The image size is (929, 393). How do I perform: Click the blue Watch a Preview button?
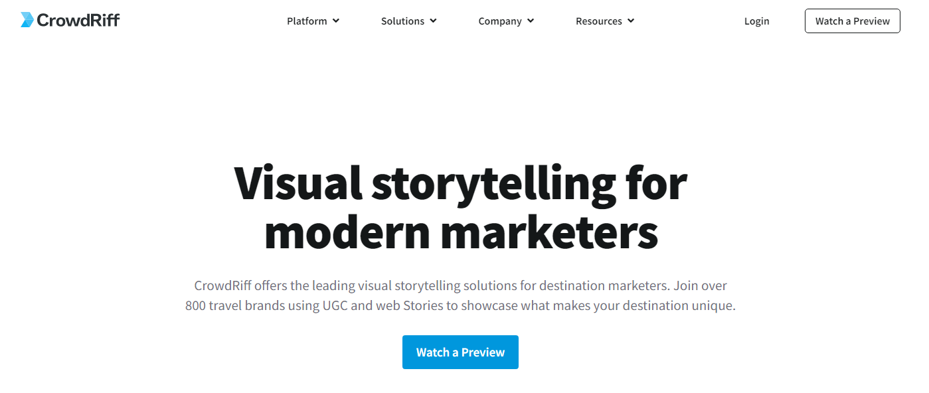click(460, 352)
